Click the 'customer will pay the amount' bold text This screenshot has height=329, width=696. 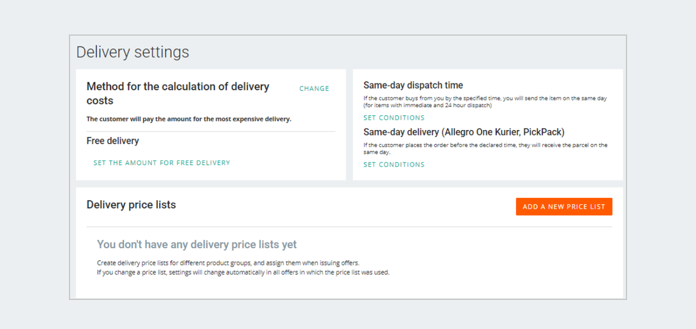pos(188,120)
